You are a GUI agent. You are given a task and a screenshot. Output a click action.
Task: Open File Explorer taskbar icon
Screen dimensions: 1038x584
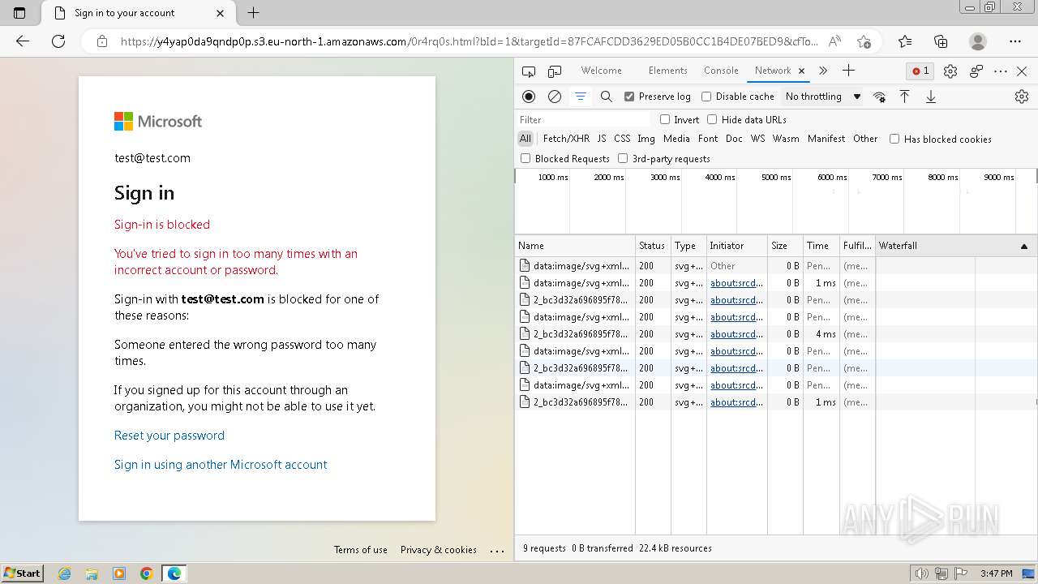coord(92,573)
